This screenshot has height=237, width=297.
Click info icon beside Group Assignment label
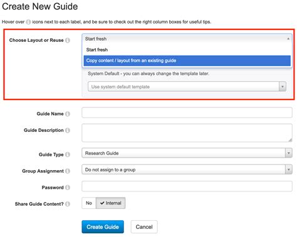tap(68, 171)
